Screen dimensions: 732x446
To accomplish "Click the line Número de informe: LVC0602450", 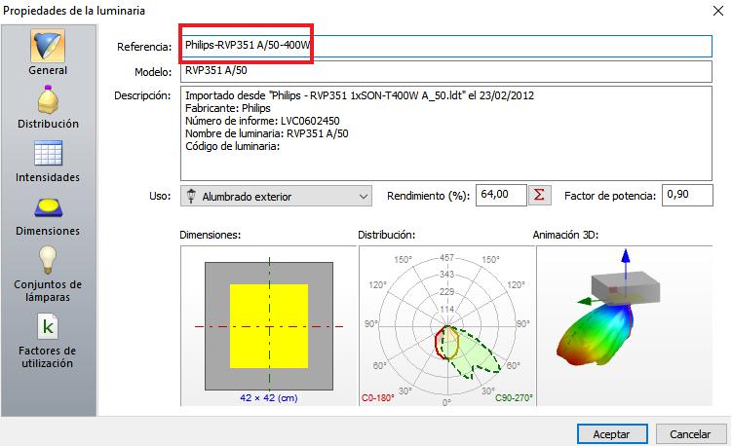I will tap(262, 121).
